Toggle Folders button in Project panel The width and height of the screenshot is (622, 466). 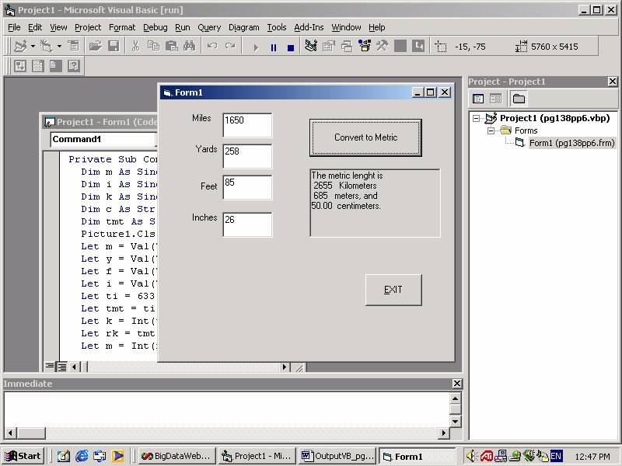[x=519, y=99]
